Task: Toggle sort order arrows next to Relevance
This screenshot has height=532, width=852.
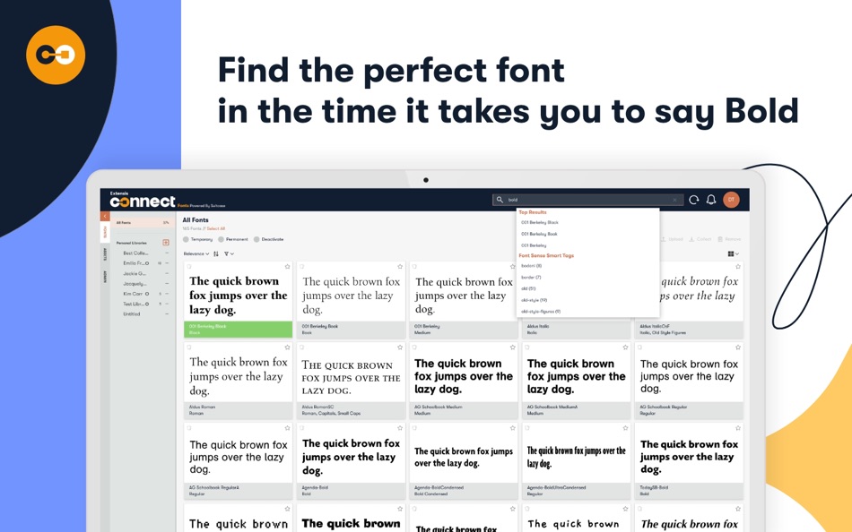Action: click(x=216, y=253)
